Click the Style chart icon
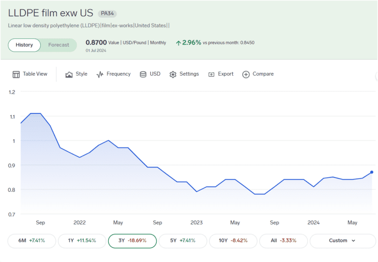The height and width of the screenshot is (262, 378). coord(69,74)
